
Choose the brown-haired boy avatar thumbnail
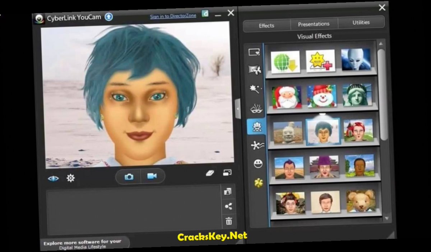pos(325,202)
